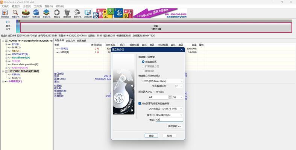
Task: Expand the OS(C:) tree node
Action: 6,51
